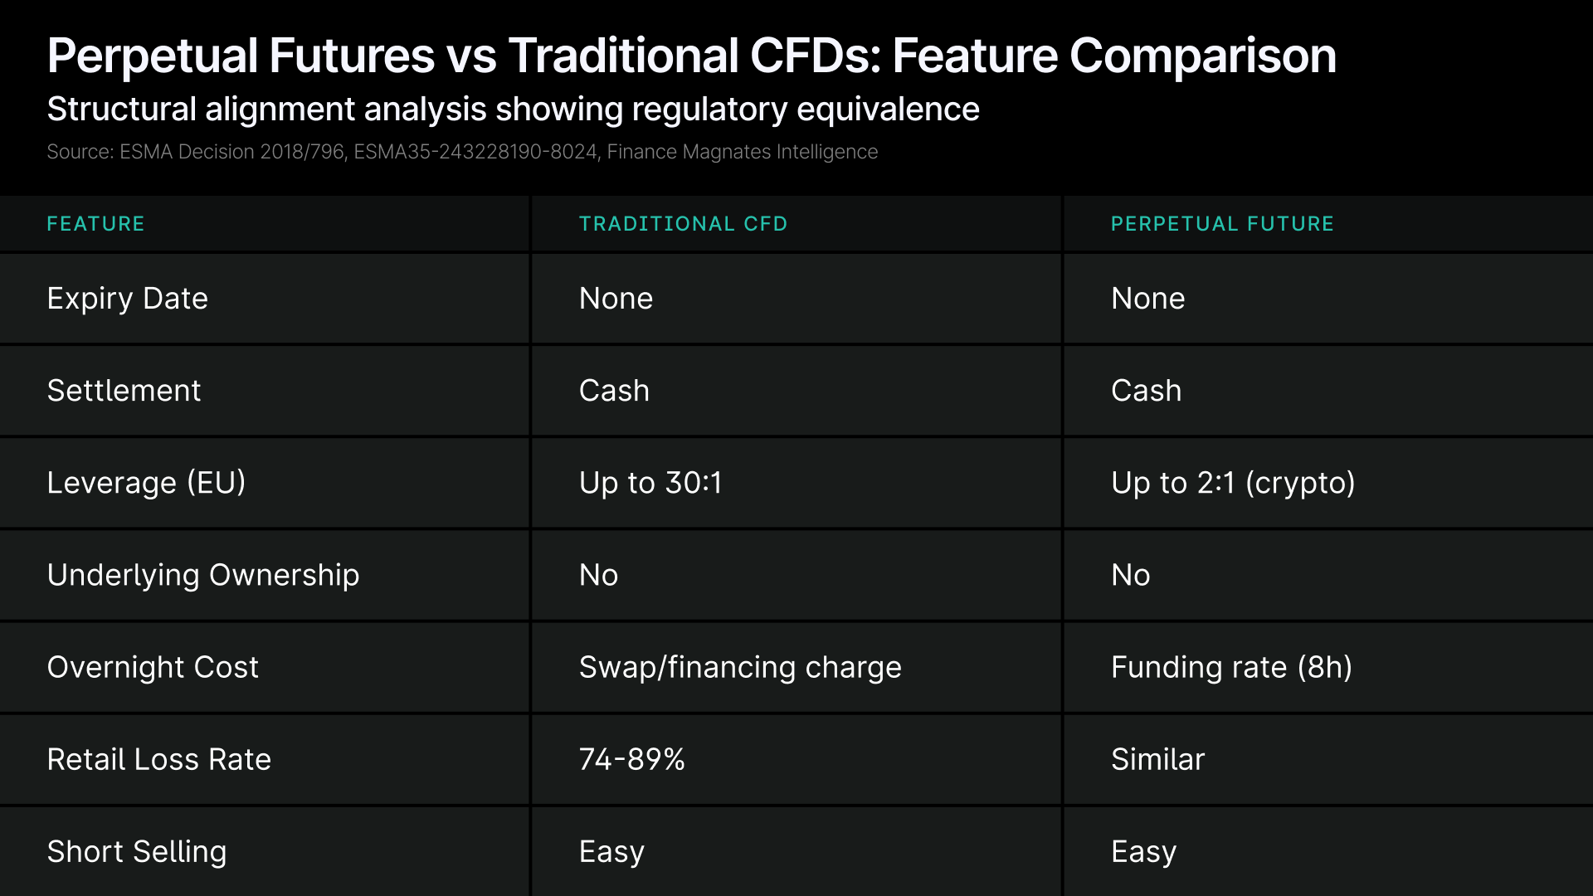Screen dimensions: 1593x896
Task: Select the TRADITIONAL CFD column header
Action: (x=683, y=224)
